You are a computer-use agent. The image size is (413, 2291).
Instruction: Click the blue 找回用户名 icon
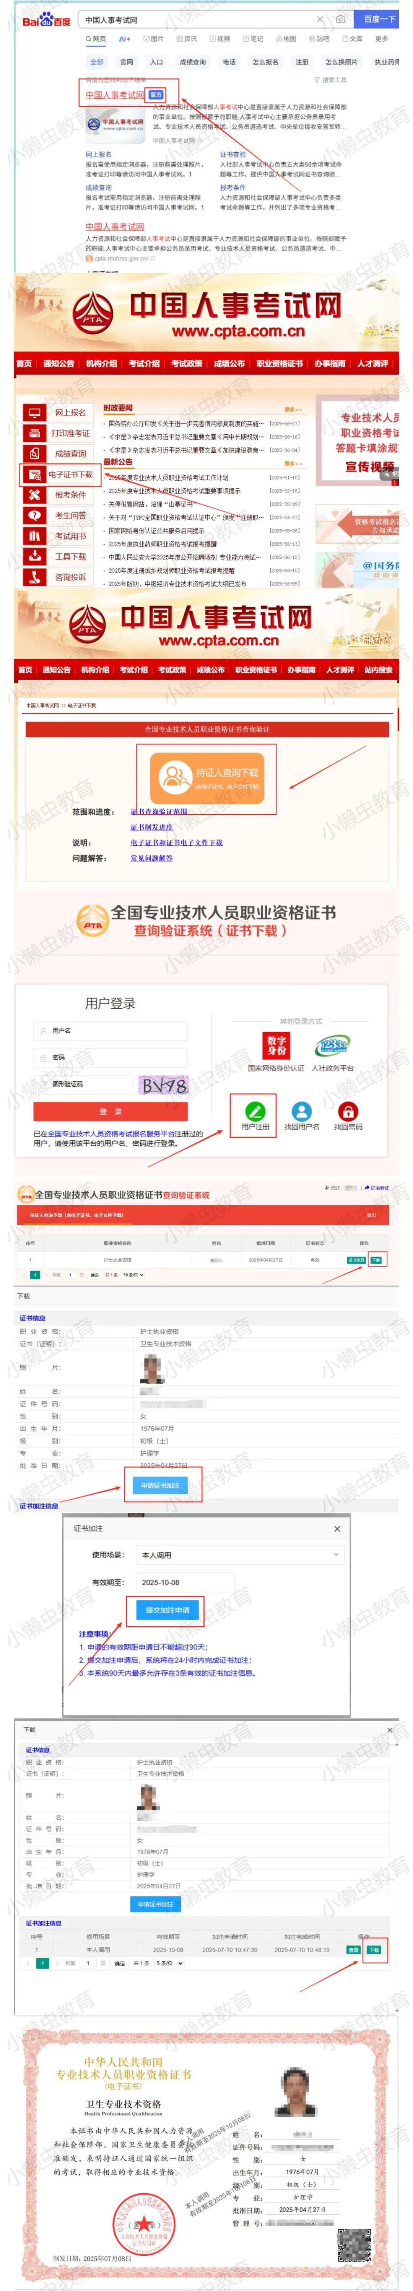pos(302,1111)
